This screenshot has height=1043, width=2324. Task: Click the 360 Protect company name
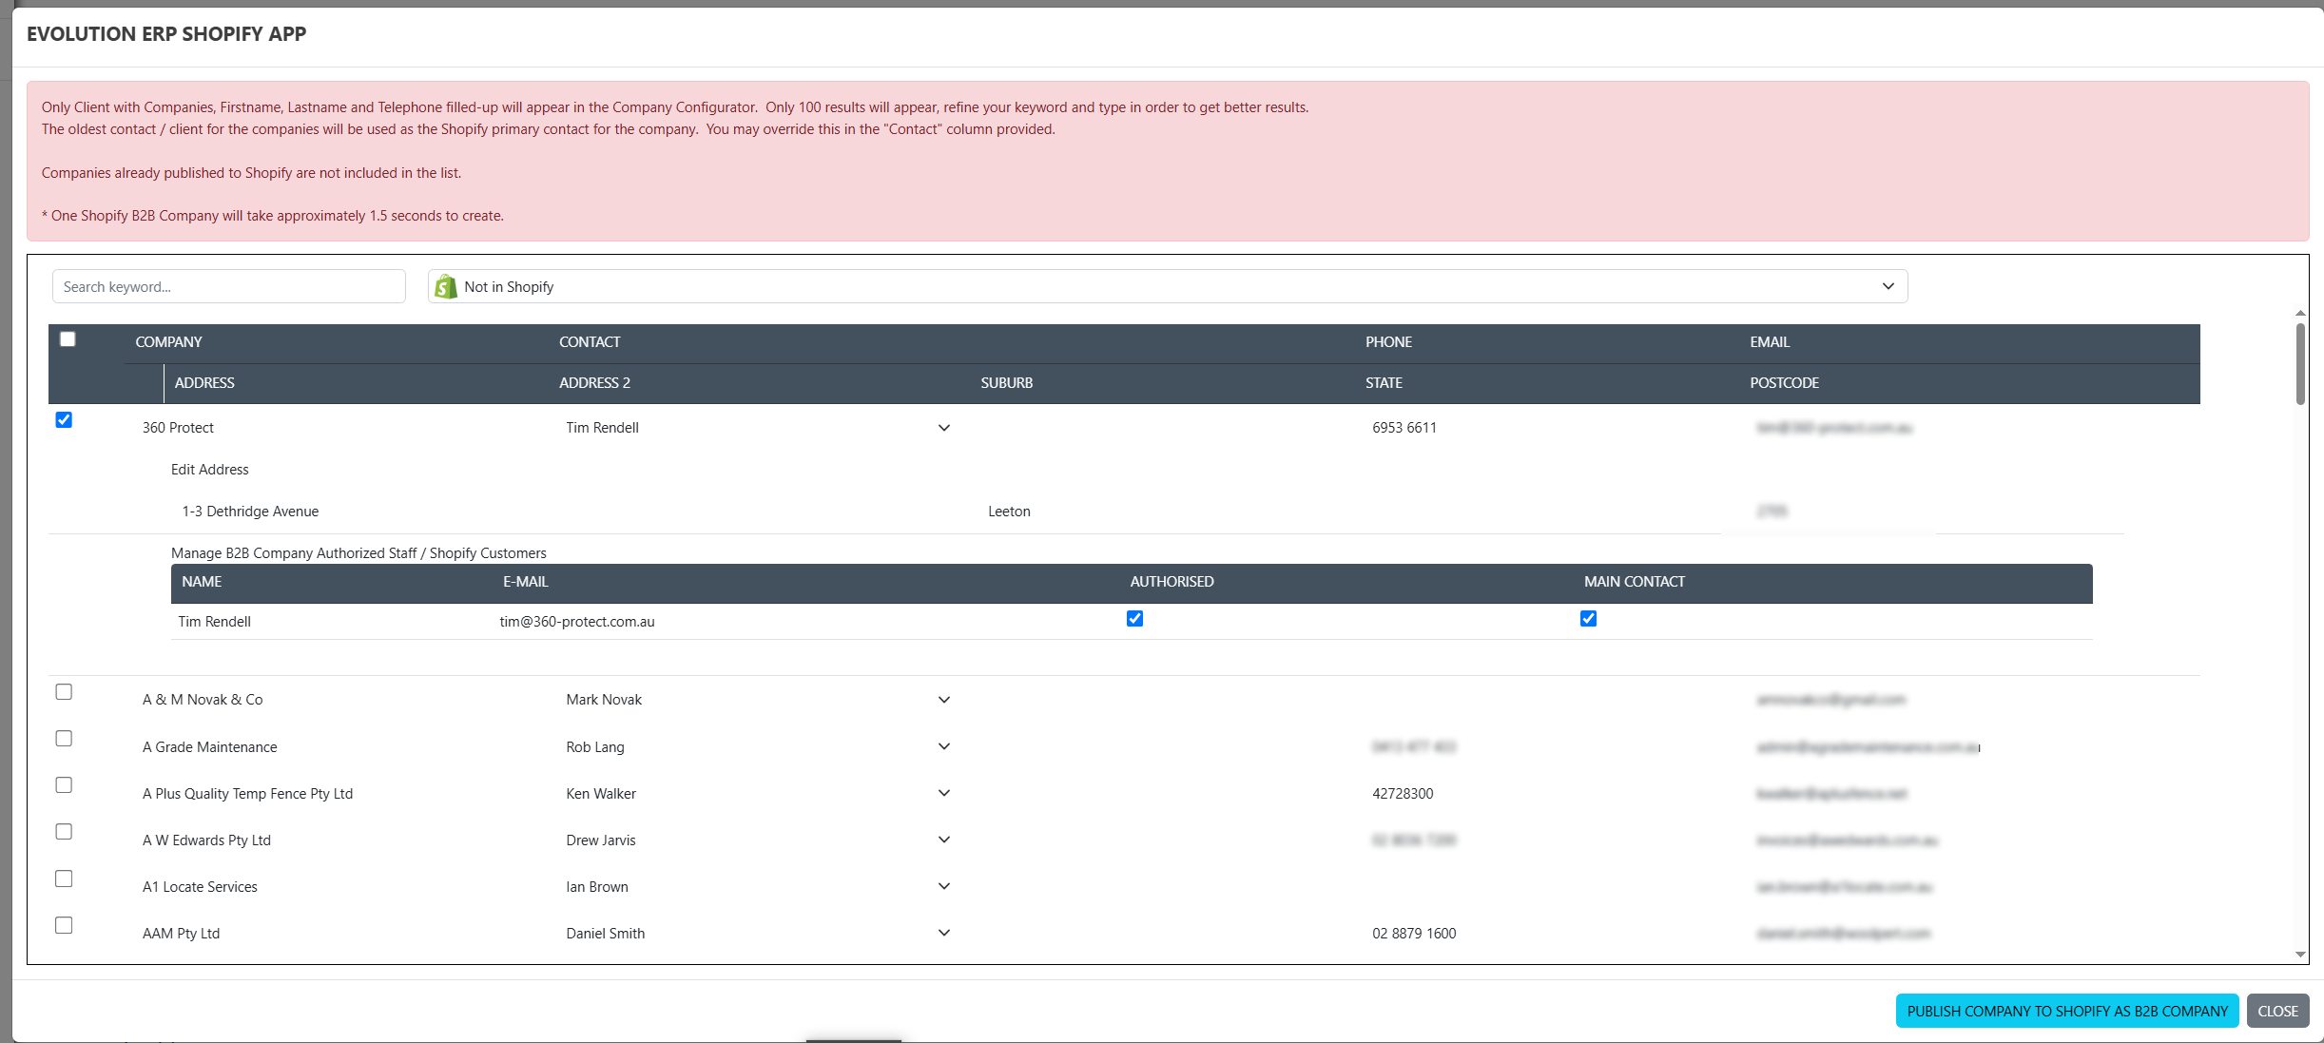coord(178,428)
